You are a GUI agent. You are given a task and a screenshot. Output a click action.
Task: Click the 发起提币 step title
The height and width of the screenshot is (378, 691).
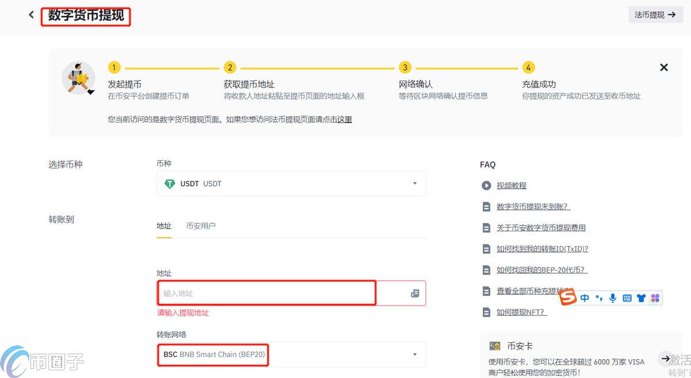click(x=124, y=84)
